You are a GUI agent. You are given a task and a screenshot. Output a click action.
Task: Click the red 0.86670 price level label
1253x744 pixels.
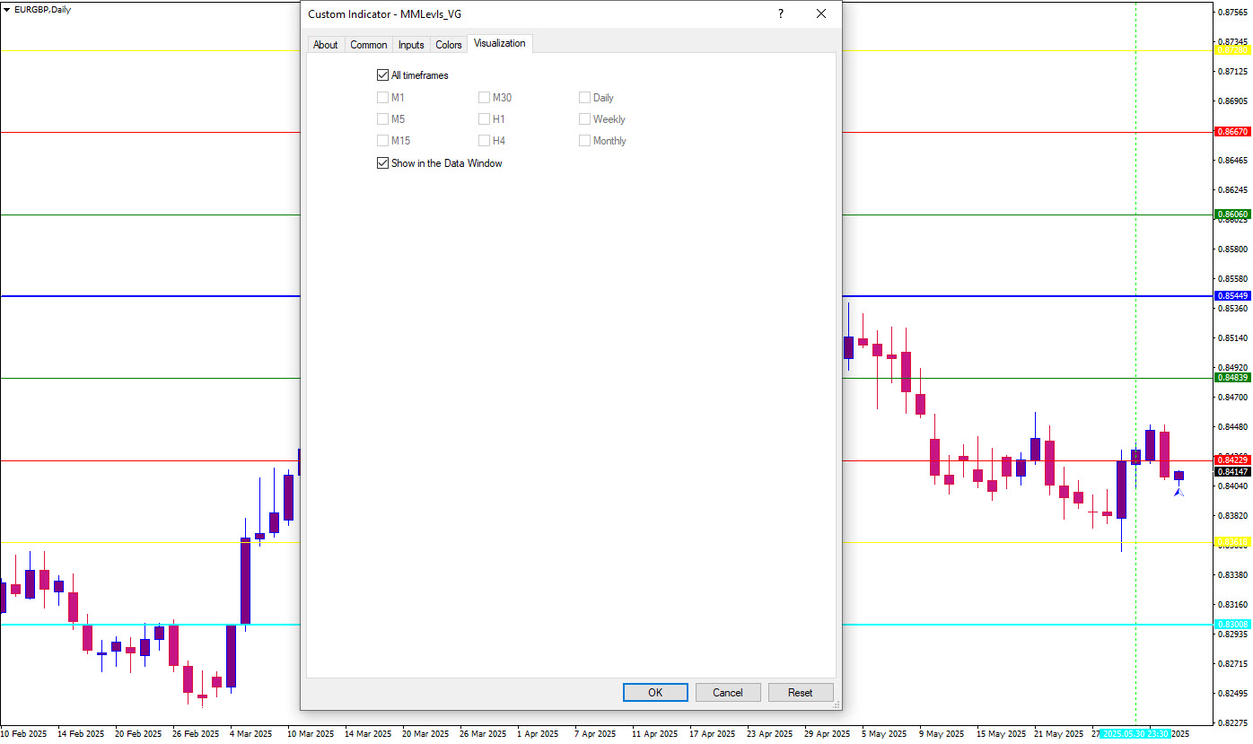point(1231,131)
